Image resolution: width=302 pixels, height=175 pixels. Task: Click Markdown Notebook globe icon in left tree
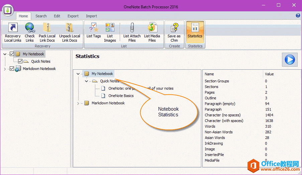point(18,69)
